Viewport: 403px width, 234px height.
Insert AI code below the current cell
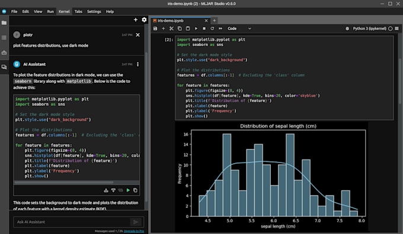[113, 190]
